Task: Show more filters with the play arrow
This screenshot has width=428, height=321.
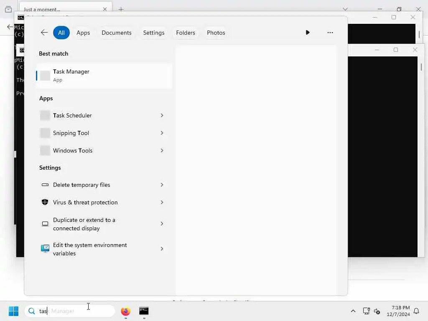Action: [308, 33]
